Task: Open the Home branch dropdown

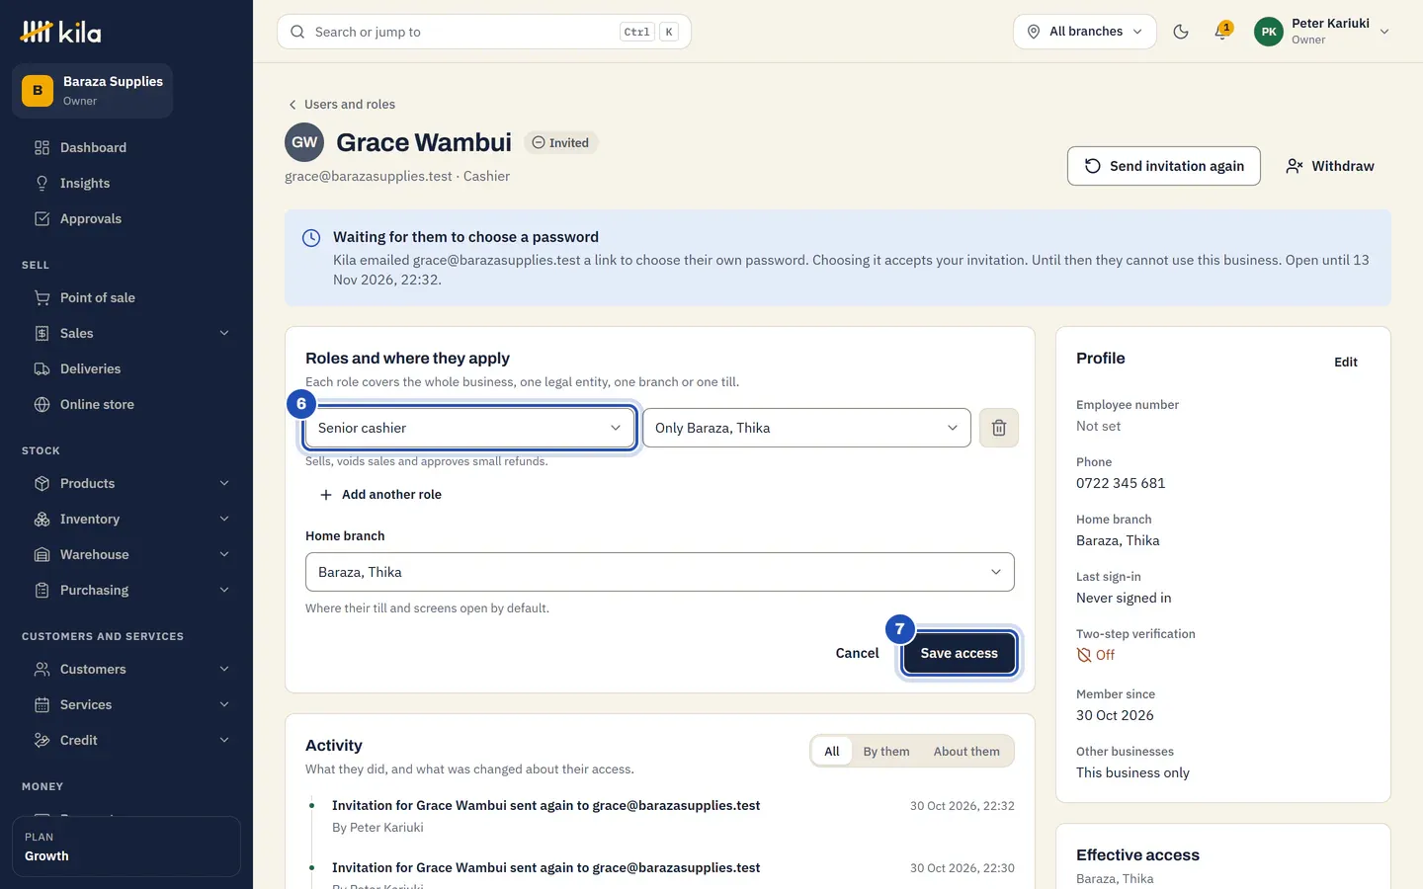Action: pos(660,572)
